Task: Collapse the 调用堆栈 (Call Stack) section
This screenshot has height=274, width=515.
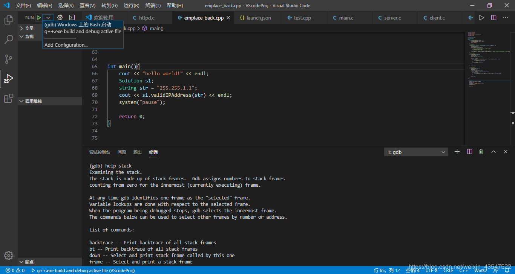Action: click(50, 101)
